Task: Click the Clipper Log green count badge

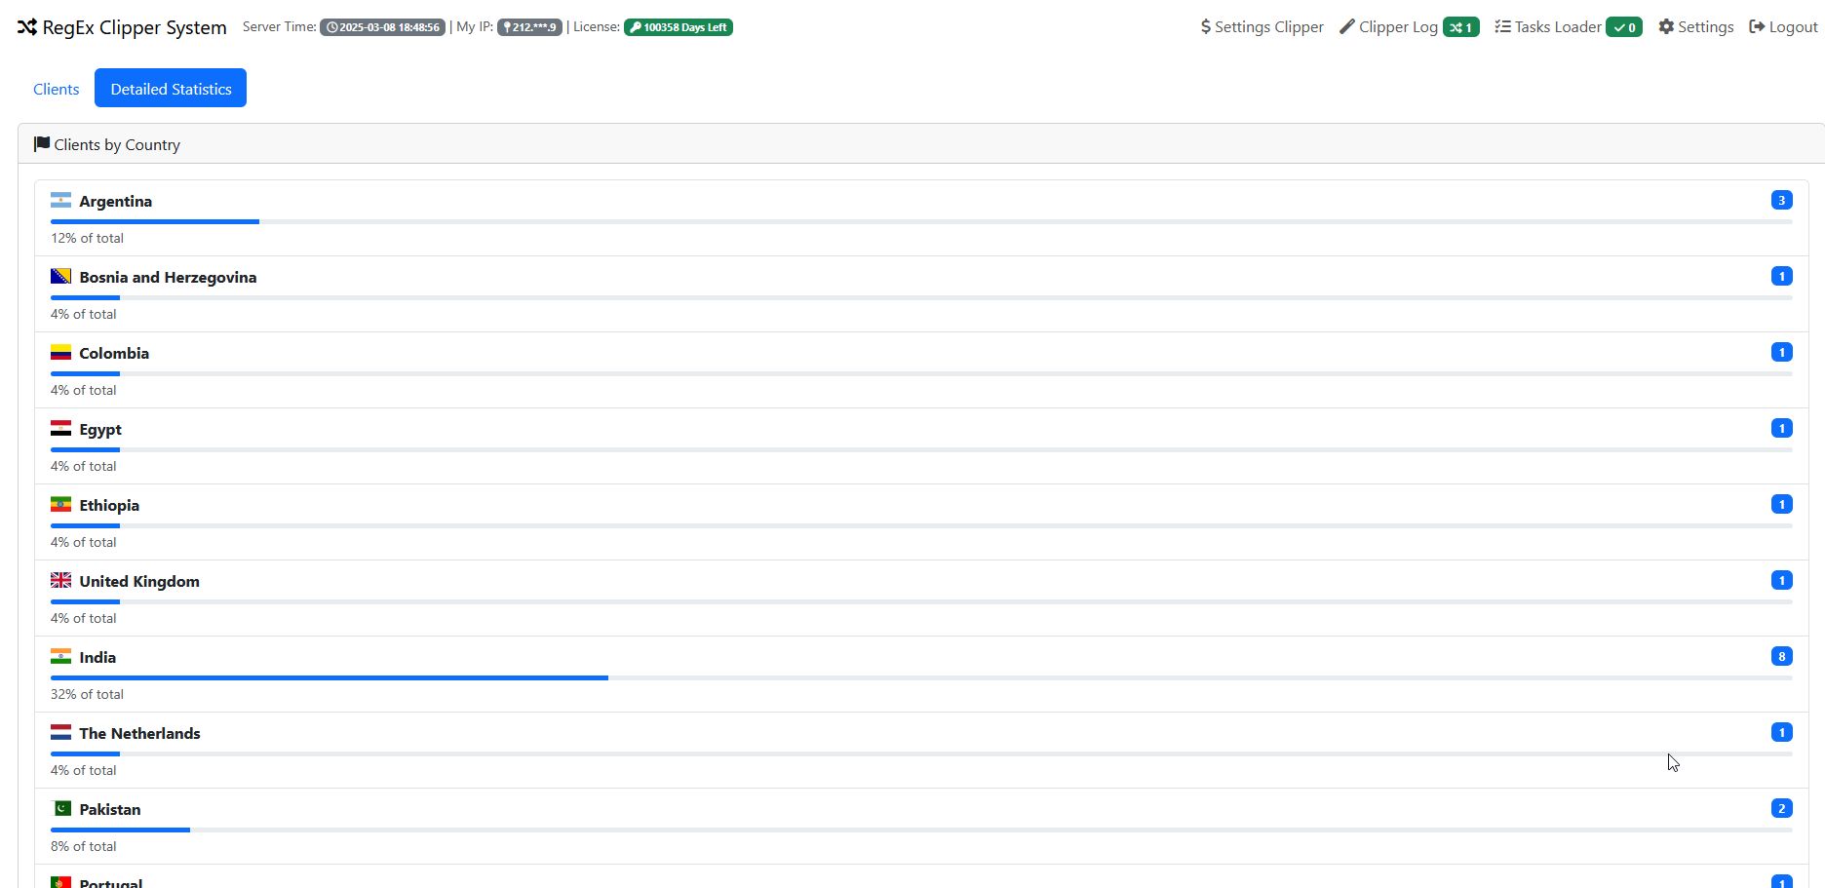Action: coord(1460,27)
